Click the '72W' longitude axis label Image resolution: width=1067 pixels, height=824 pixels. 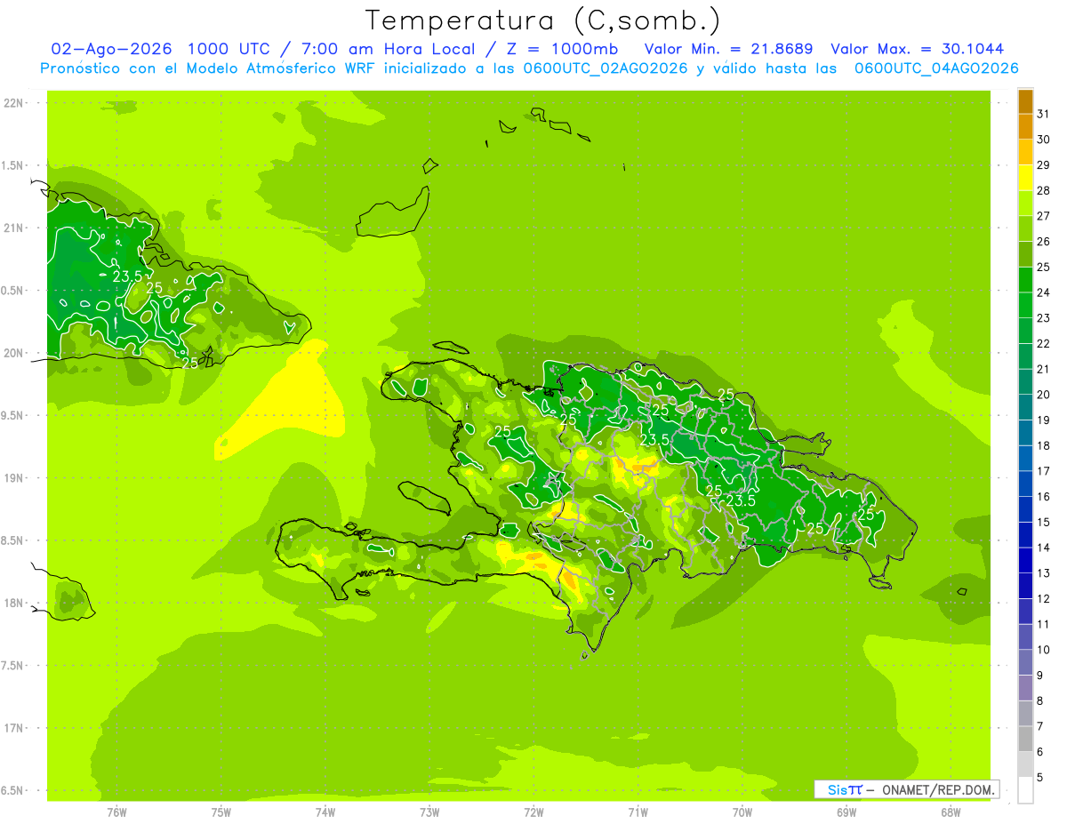[x=533, y=812]
